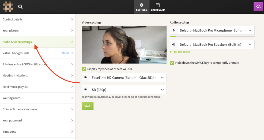Click the Video settings heading

tap(92, 23)
